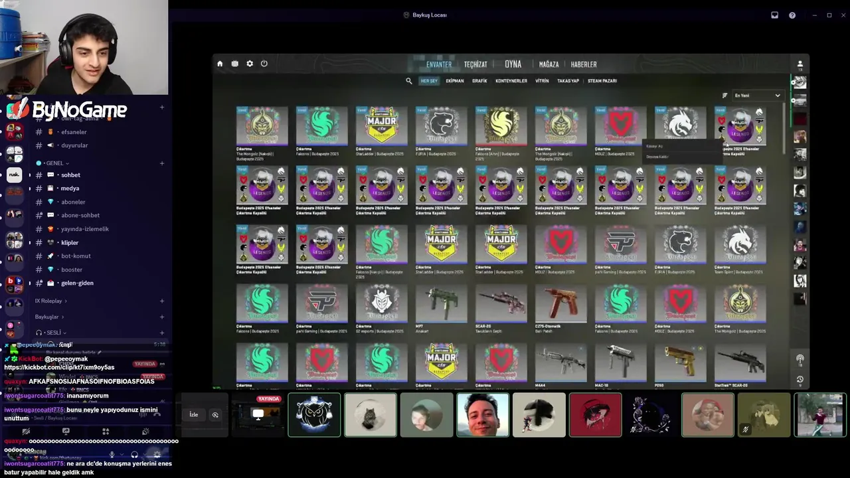This screenshot has width=850, height=478.
Task: Open the rusk. server icon
Action: [14, 175]
